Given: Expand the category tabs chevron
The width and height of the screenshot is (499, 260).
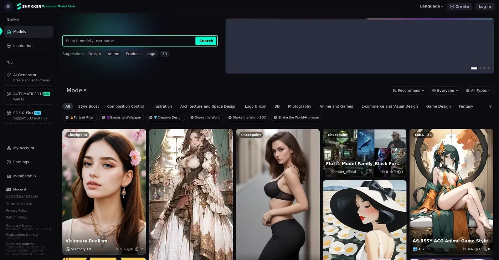Looking at the screenshot, I should click(490, 107).
